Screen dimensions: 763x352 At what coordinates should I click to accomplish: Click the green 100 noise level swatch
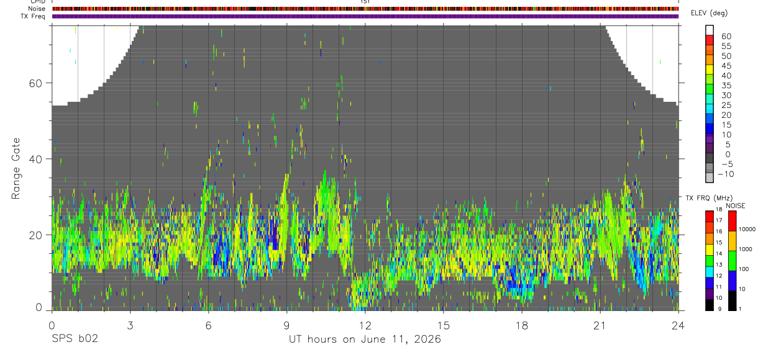point(732,261)
